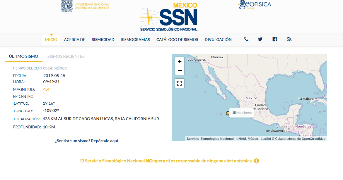The image size is (343, 180).
Task: Click the EPICENTRO label
Action: 23,96
